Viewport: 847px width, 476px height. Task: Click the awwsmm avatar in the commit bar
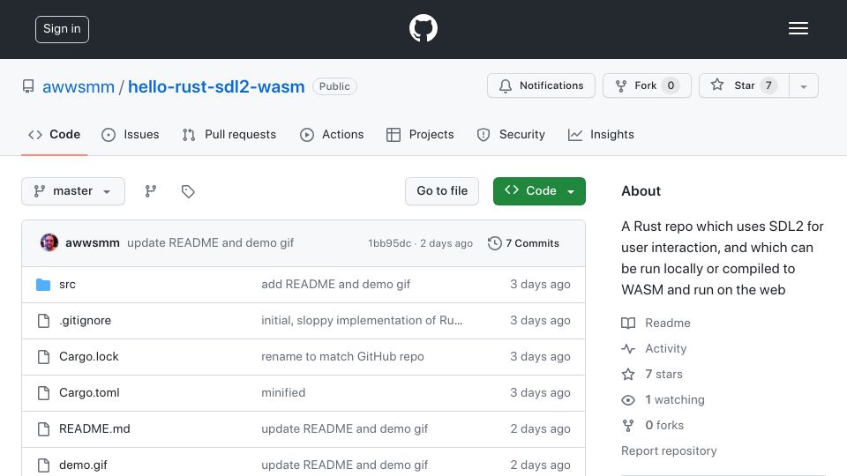tap(49, 243)
